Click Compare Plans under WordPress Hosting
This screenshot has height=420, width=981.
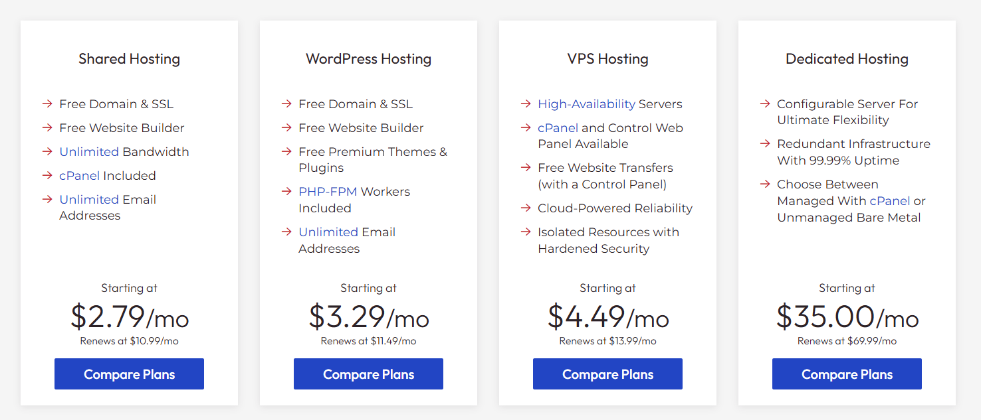coord(368,374)
